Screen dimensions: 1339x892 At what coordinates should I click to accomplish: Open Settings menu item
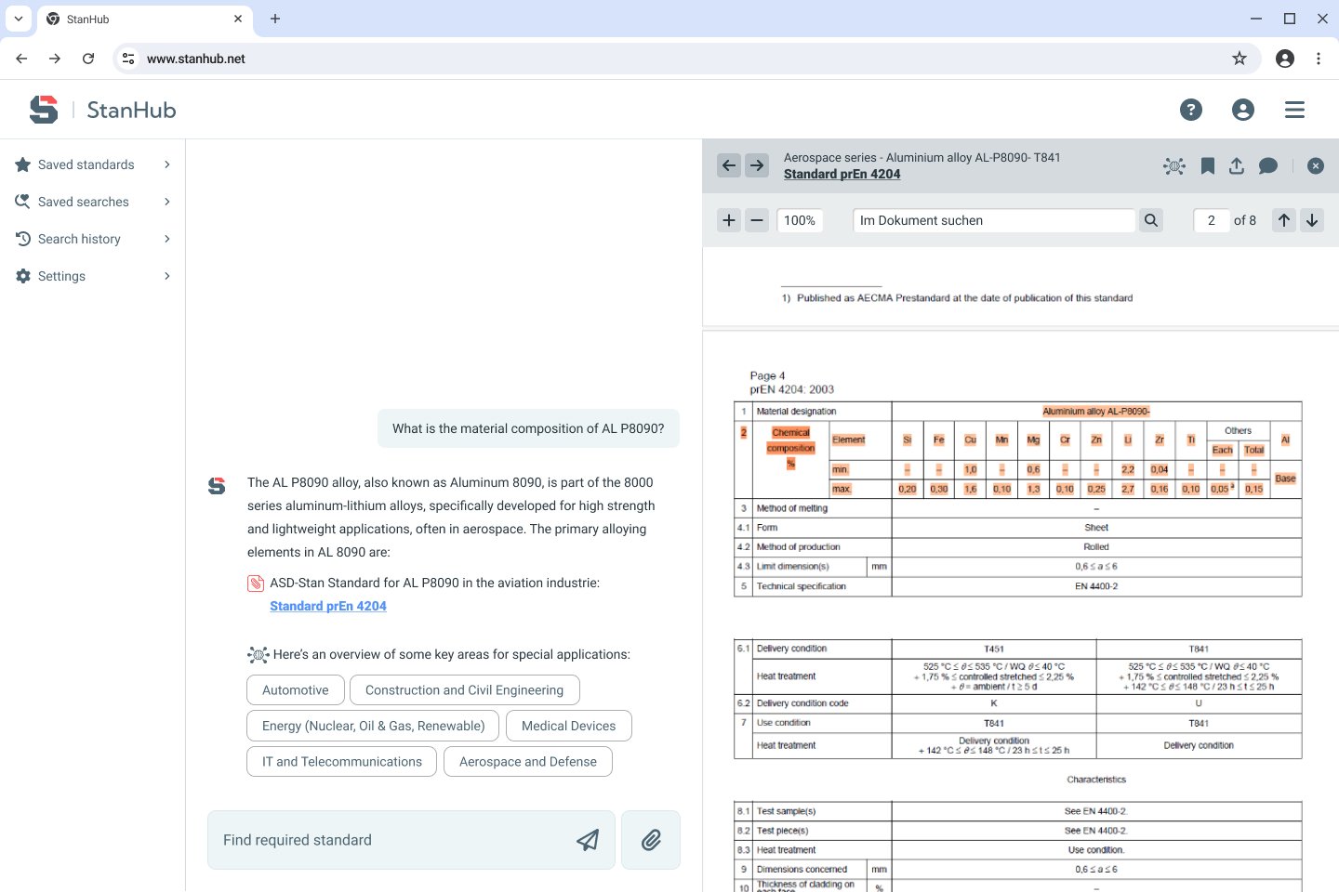click(93, 276)
